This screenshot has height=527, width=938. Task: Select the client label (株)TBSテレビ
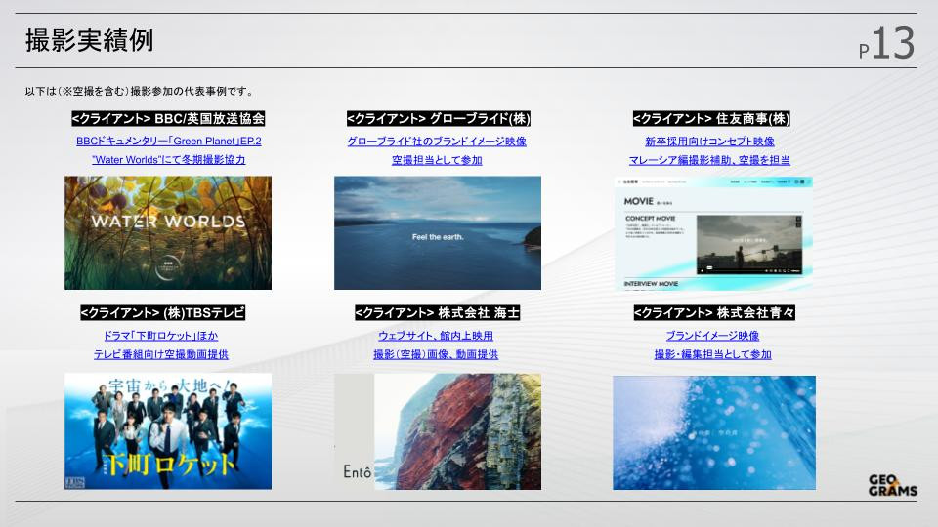click(x=163, y=312)
